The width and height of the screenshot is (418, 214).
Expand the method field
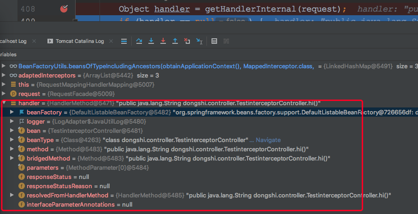click(12, 149)
